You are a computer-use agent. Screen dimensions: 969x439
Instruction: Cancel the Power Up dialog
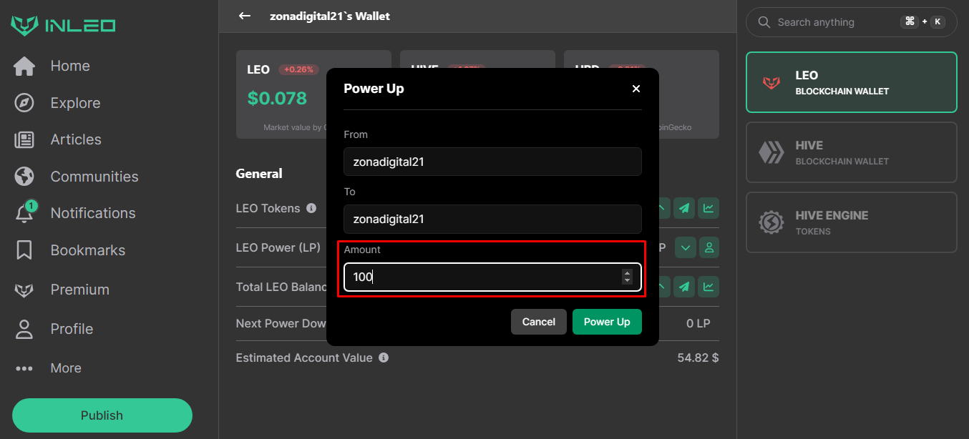coord(539,322)
